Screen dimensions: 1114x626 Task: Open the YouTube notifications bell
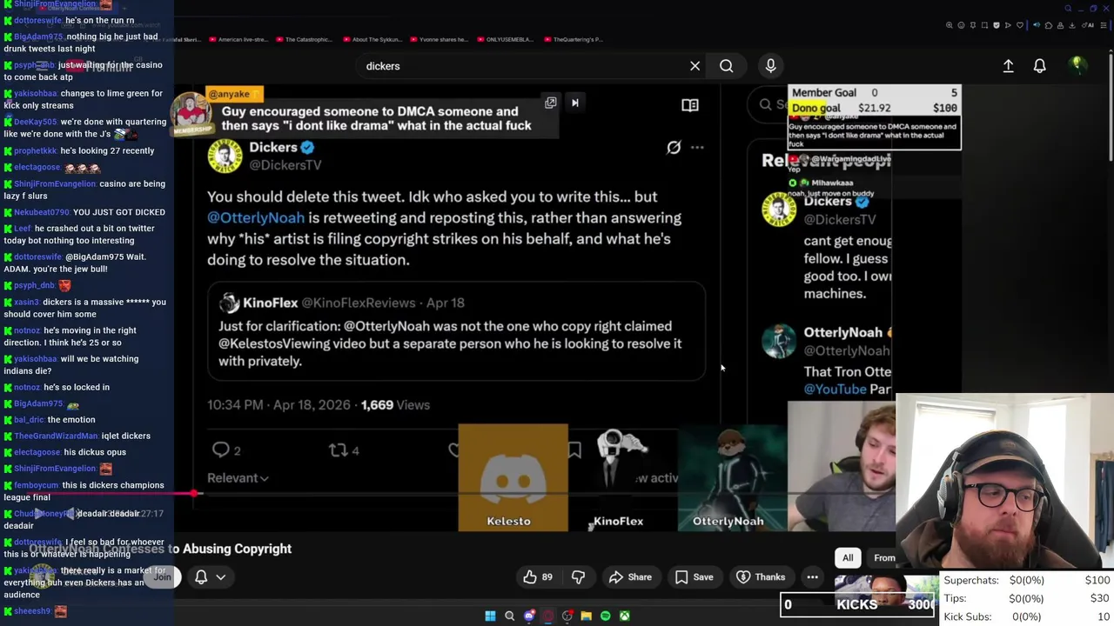(x=1039, y=66)
